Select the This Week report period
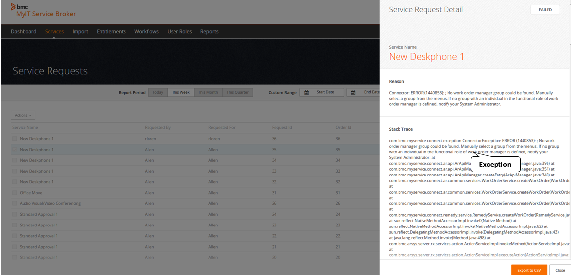This screenshot has width=573, height=276. pos(181,92)
